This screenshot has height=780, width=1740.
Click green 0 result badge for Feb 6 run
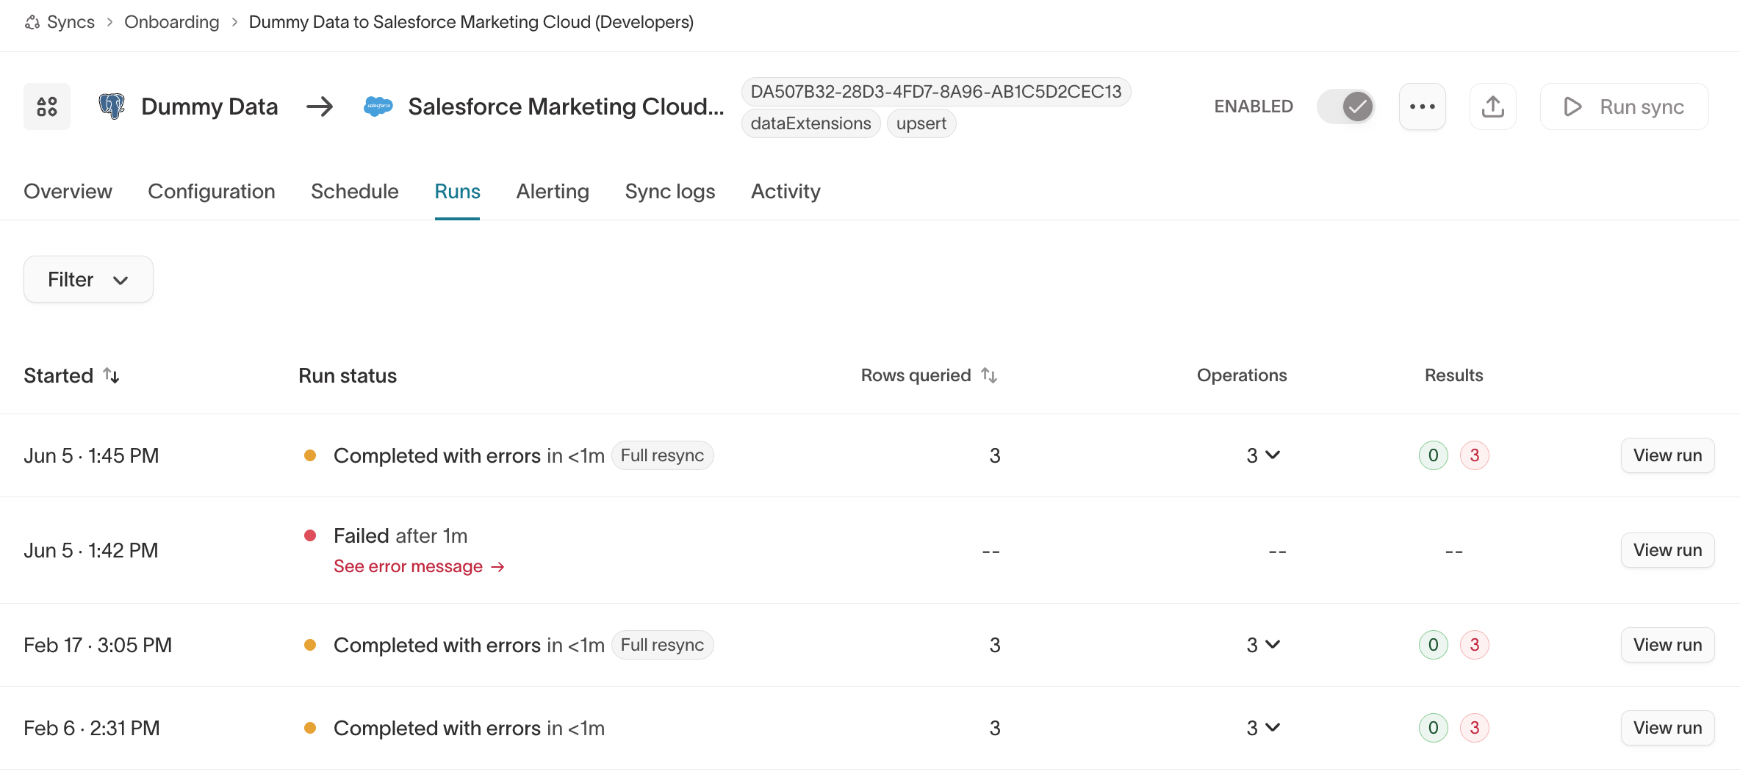click(1434, 728)
